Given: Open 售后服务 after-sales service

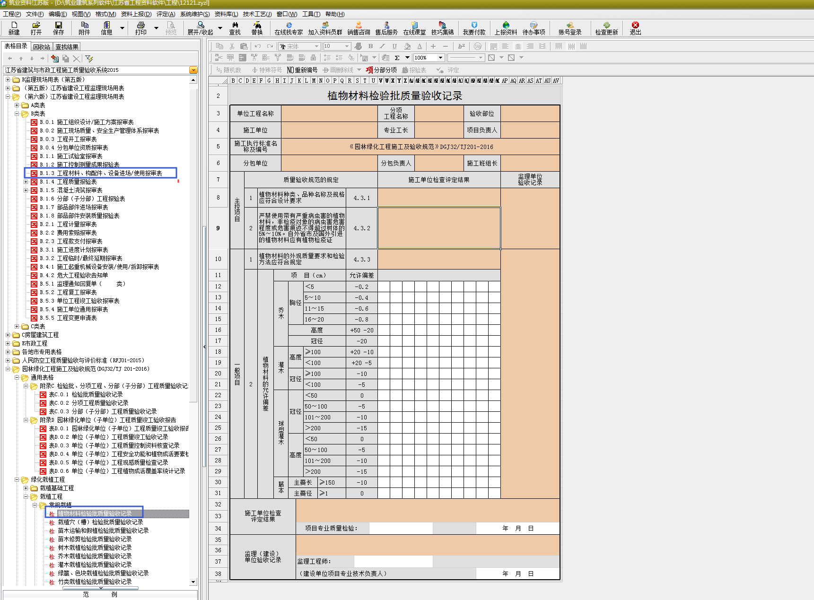Looking at the screenshot, I should (386, 28).
